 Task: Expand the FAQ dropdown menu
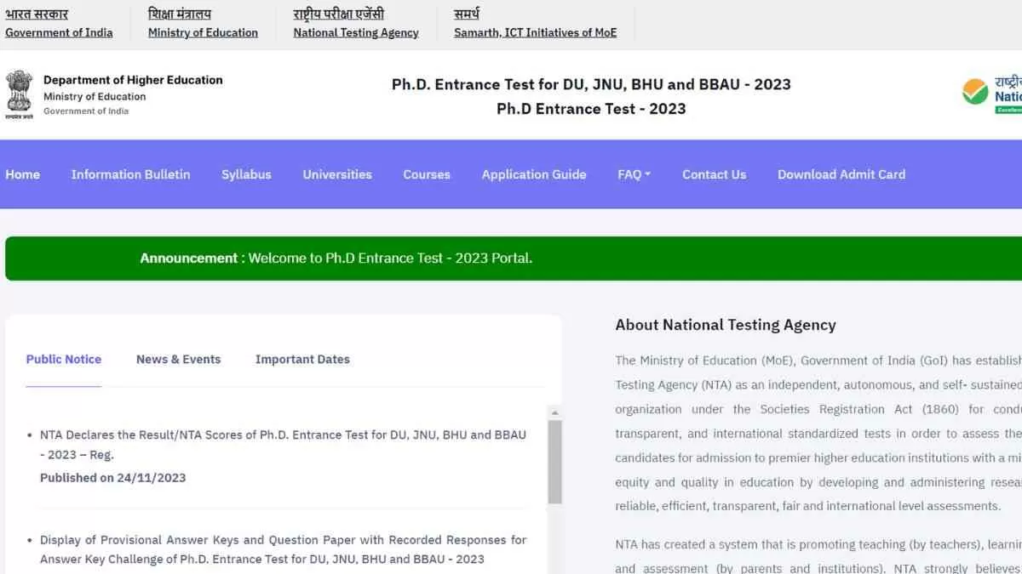634,174
